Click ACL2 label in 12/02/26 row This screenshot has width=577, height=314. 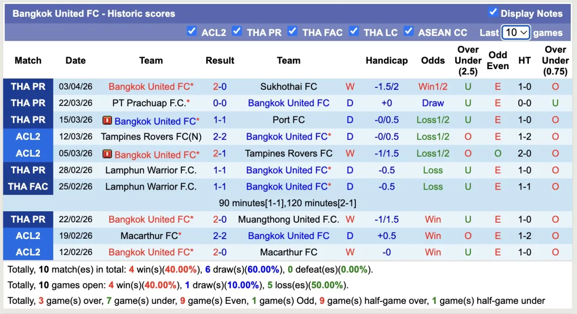coord(28,252)
